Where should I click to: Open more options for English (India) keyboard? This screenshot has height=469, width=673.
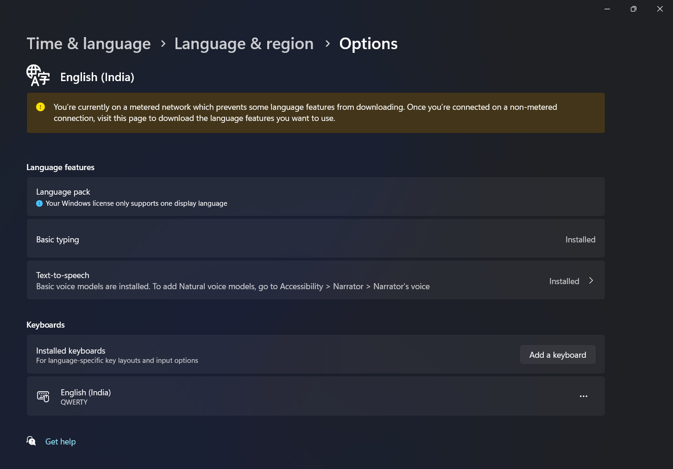tap(584, 396)
